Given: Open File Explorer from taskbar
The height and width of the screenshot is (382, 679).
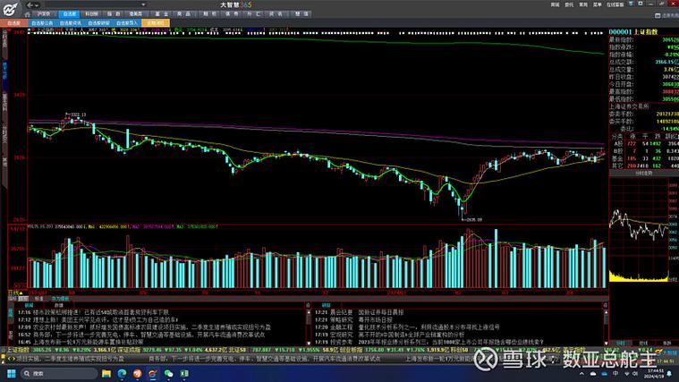Looking at the screenshot, I should tap(106, 373).
